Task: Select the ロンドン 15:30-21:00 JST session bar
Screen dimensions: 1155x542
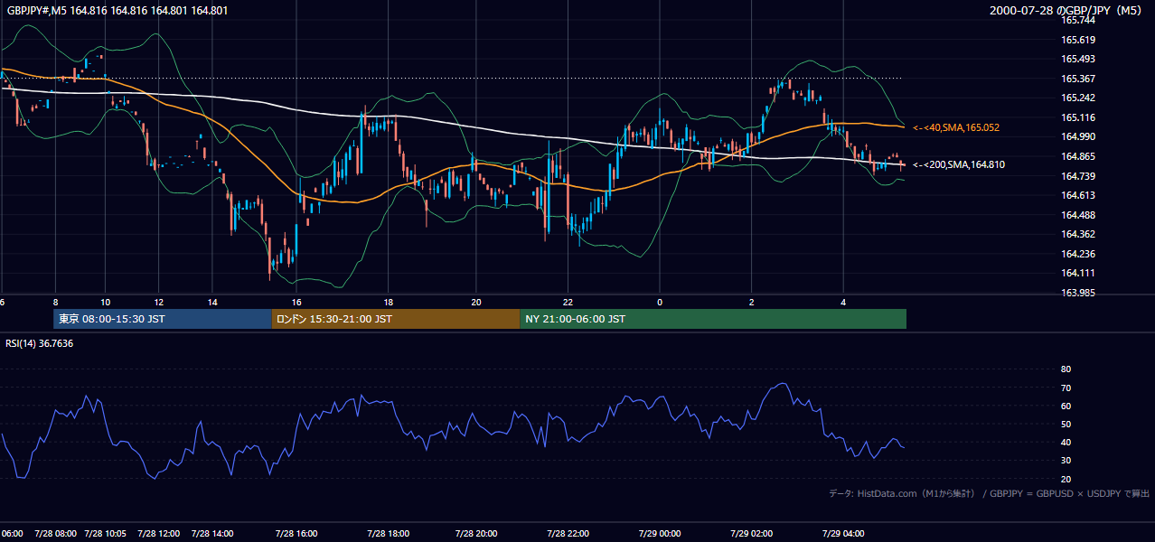Action: click(396, 319)
